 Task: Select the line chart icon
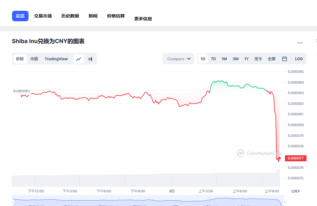[x=79, y=59]
